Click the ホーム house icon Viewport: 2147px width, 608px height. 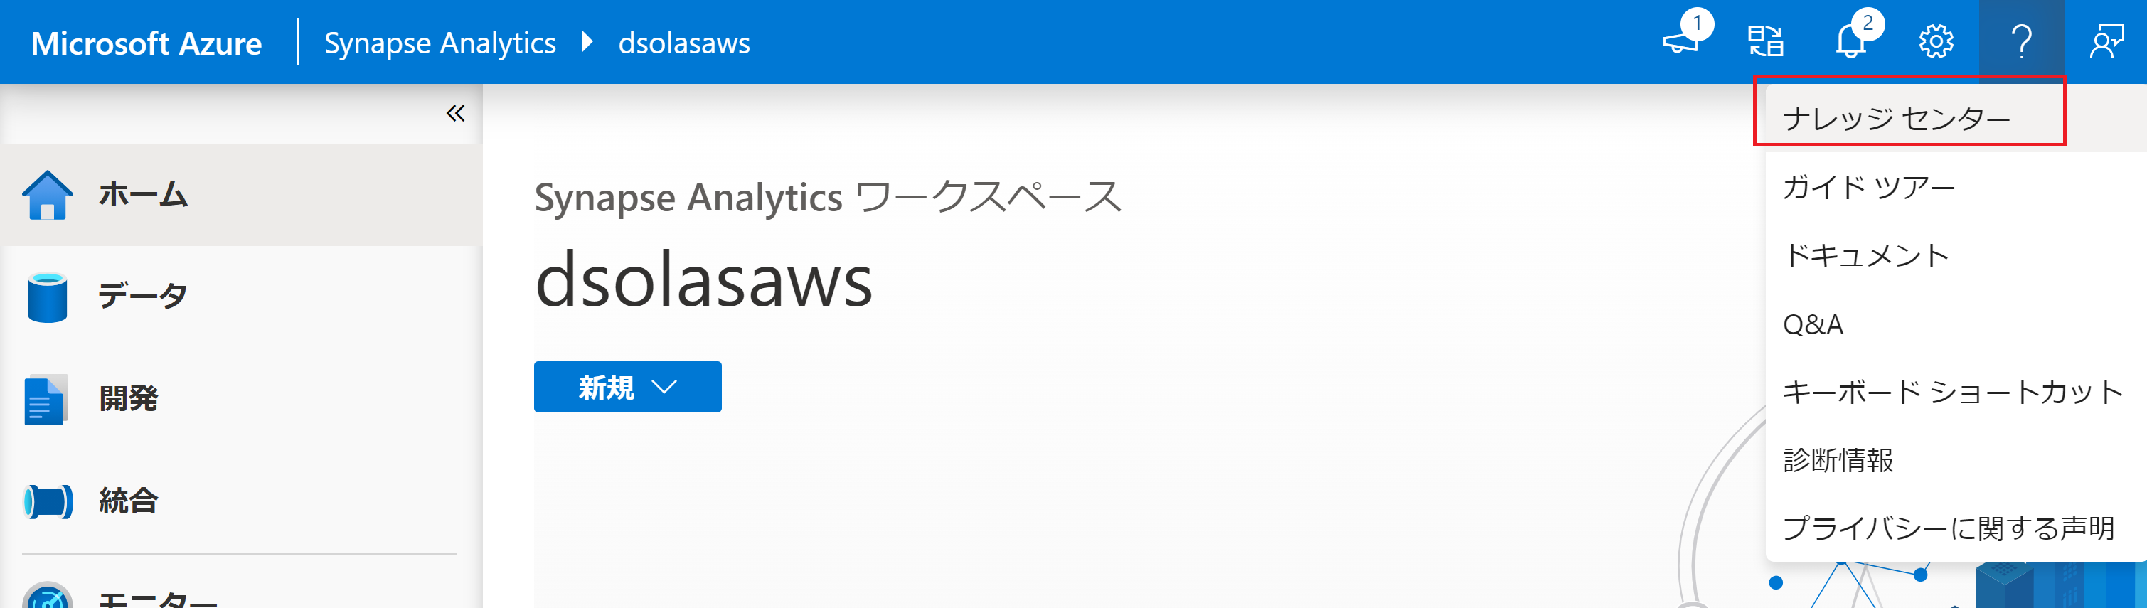[48, 195]
